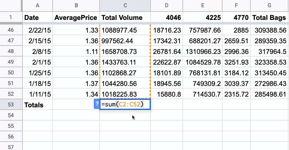Click cell containing 1088977.45

(x=125, y=30)
